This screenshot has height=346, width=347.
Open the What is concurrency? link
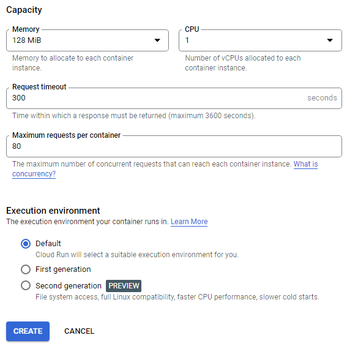coord(165,169)
